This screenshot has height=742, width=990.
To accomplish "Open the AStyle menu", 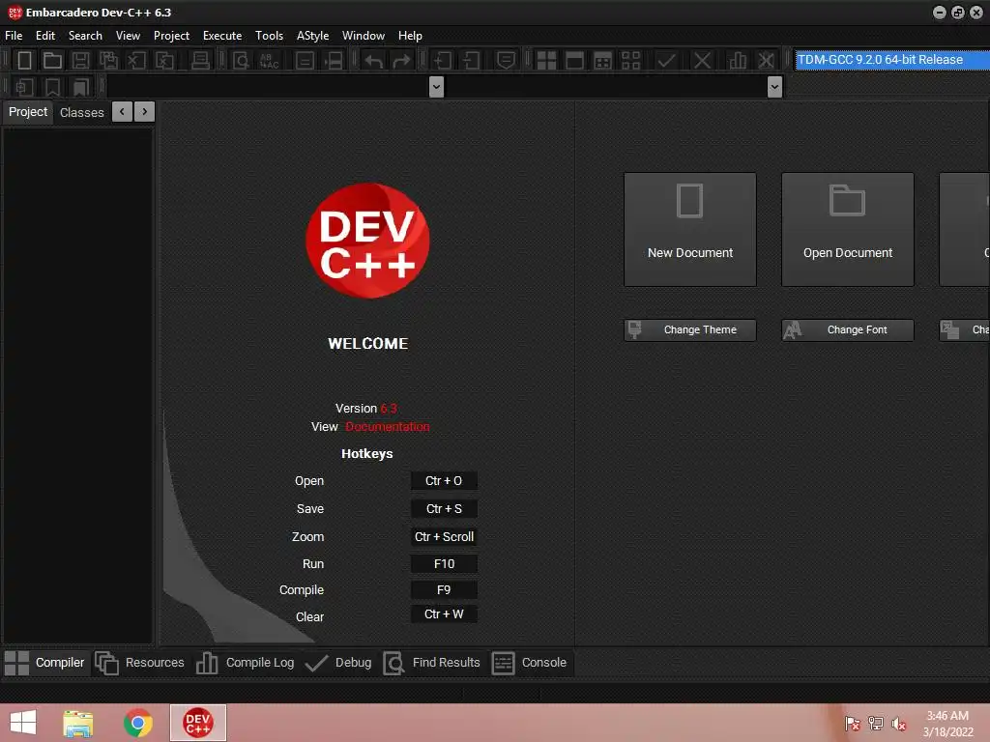I will (x=312, y=36).
